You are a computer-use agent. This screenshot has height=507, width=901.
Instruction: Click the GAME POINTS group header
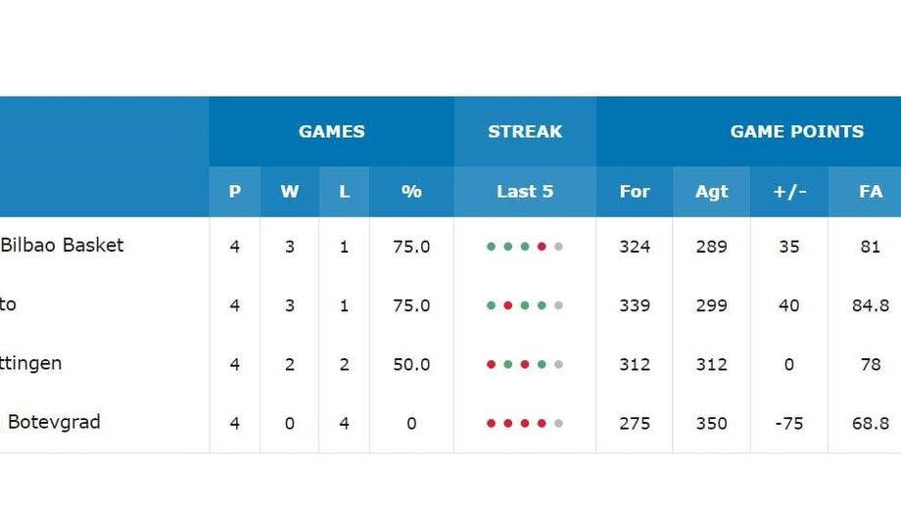pyautogui.click(x=796, y=131)
